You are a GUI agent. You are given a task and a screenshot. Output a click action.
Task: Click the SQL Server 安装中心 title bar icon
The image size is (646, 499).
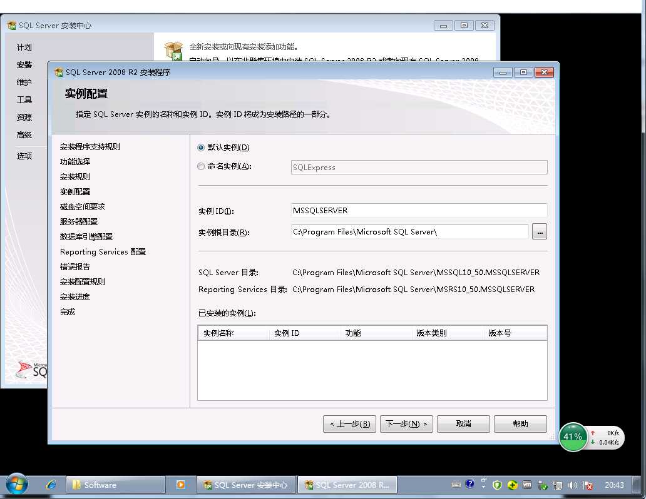click(11, 26)
